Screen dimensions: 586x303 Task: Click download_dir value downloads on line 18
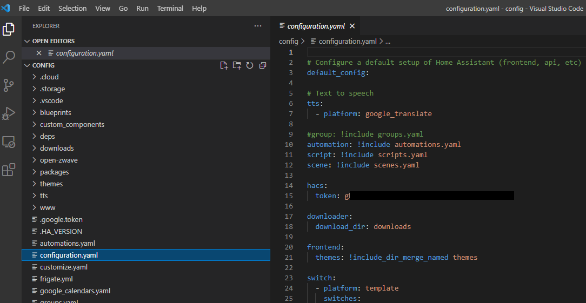392,226
